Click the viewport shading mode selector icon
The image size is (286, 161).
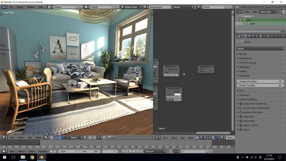pos(46,137)
